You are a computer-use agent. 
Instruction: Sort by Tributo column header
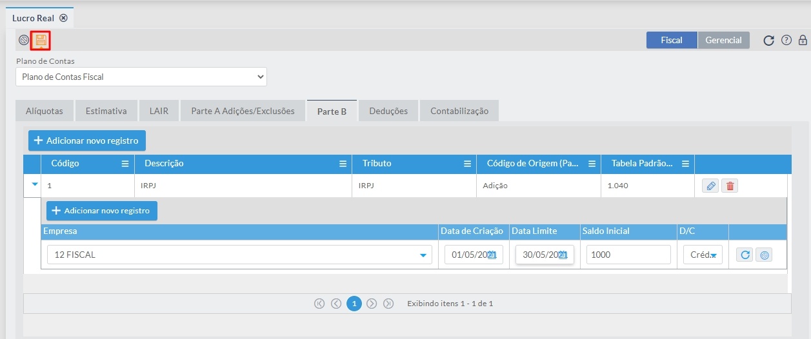coord(377,164)
